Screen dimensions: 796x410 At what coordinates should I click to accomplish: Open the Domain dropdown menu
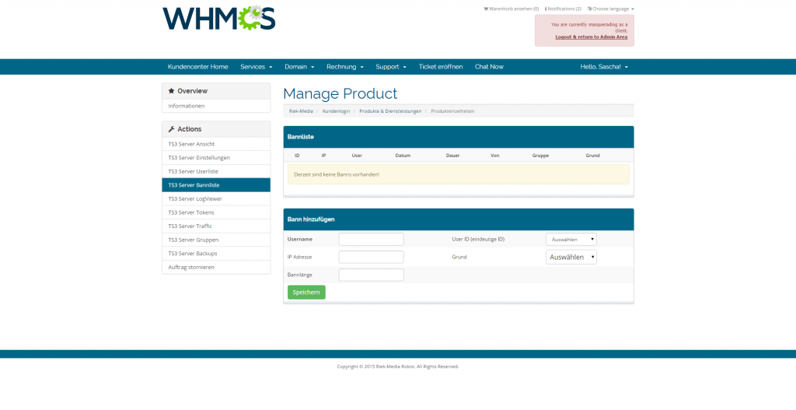point(298,67)
